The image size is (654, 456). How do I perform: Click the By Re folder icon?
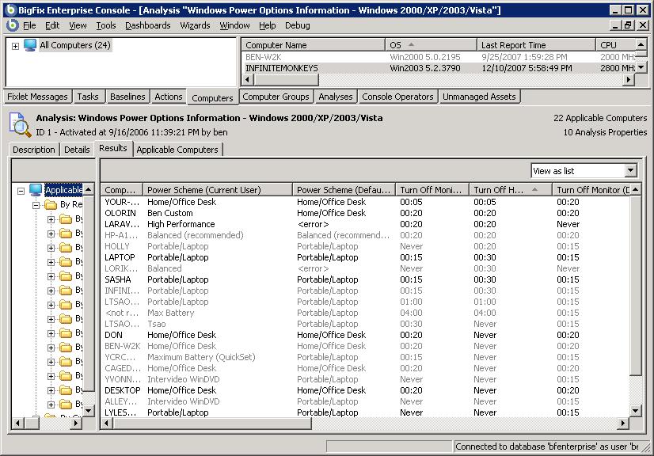[x=51, y=205]
